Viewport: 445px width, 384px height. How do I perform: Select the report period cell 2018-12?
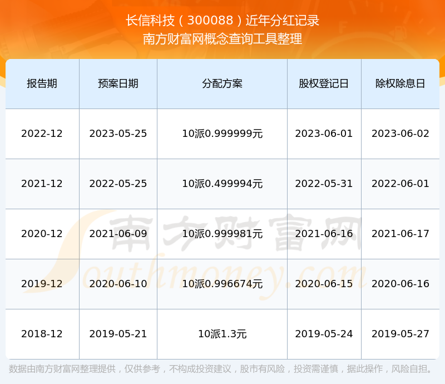(42, 334)
